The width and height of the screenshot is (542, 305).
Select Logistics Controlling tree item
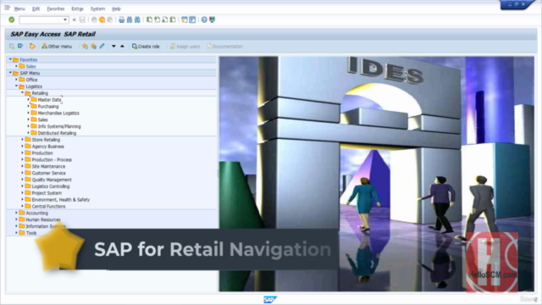(51, 186)
